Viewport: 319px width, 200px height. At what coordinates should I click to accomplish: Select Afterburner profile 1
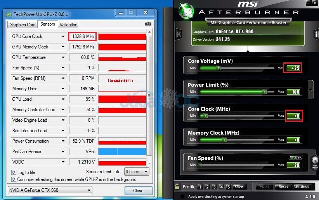200,187
